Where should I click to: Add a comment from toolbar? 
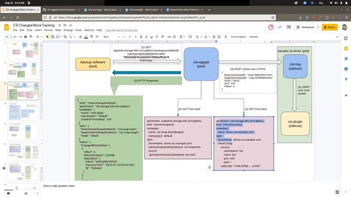(x=174, y=37)
